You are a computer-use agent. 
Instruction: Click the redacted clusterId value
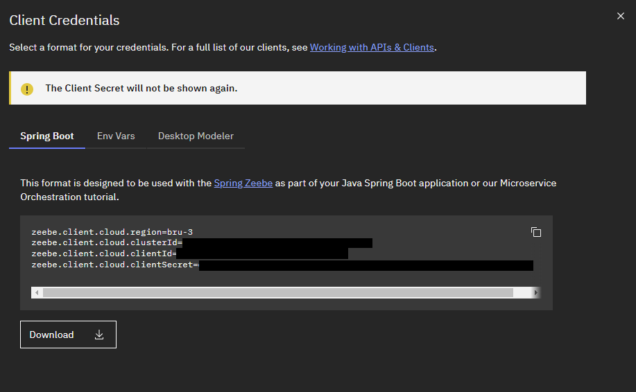click(x=277, y=242)
